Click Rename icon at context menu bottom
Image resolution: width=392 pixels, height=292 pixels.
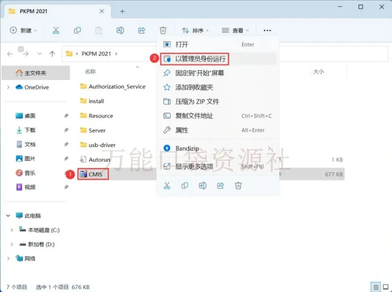pos(202,186)
